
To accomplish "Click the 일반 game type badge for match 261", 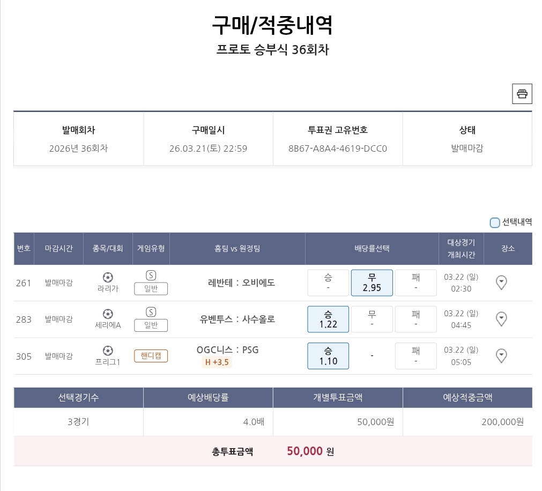I will 151,289.
